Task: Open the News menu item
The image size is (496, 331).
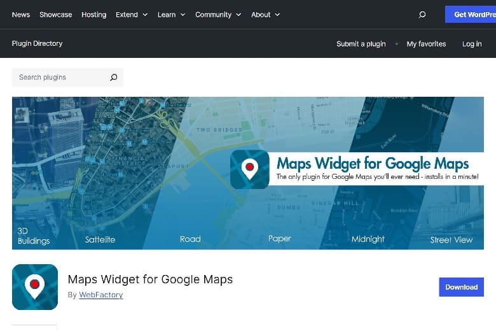Action: tap(21, 15)
